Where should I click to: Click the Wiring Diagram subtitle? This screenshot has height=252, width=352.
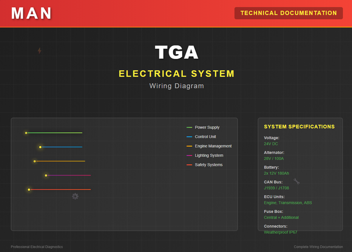(176, 86)
